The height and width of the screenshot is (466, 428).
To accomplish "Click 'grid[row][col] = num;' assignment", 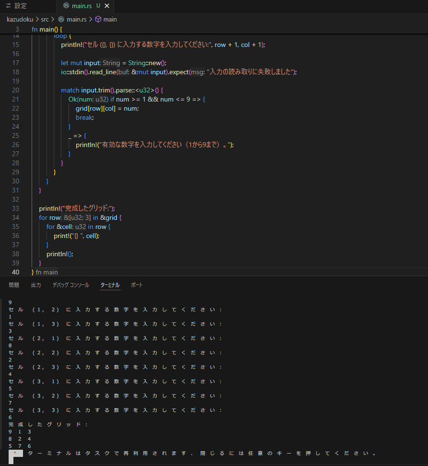I will (x=107, y=108).
